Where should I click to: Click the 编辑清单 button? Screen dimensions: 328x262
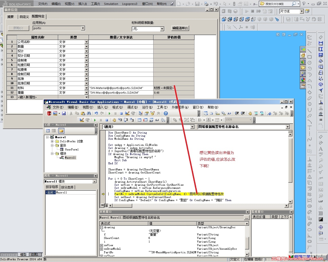click(x=180, y=28)
